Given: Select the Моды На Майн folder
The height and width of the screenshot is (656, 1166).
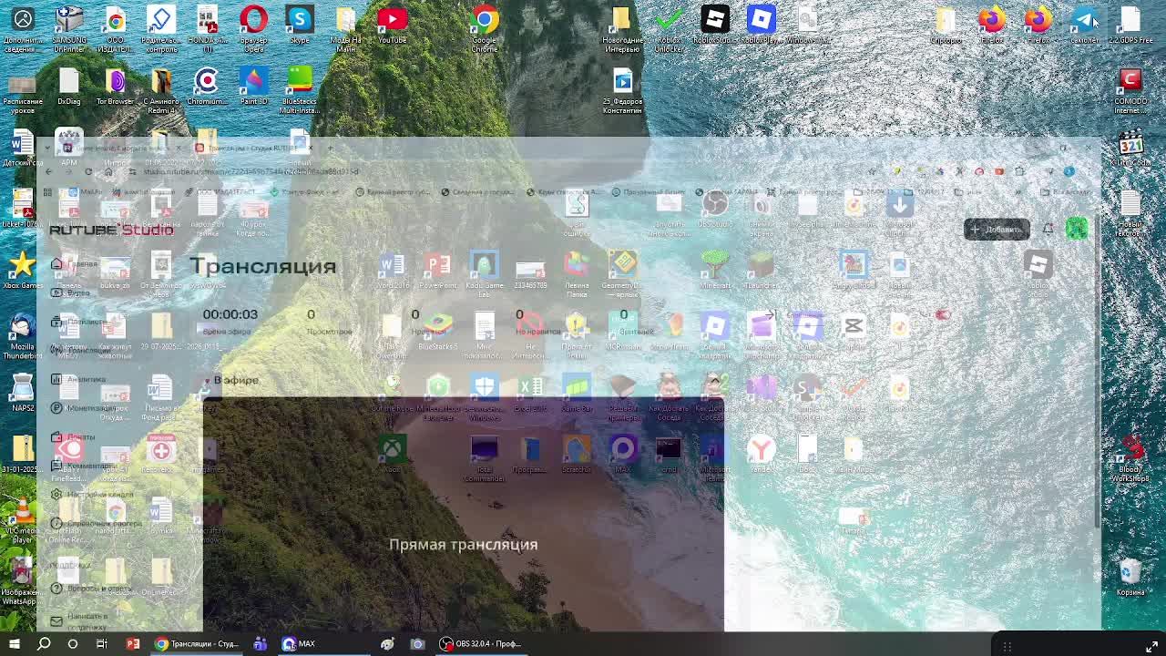Looking at the screenshot, I should coord(346,26).
